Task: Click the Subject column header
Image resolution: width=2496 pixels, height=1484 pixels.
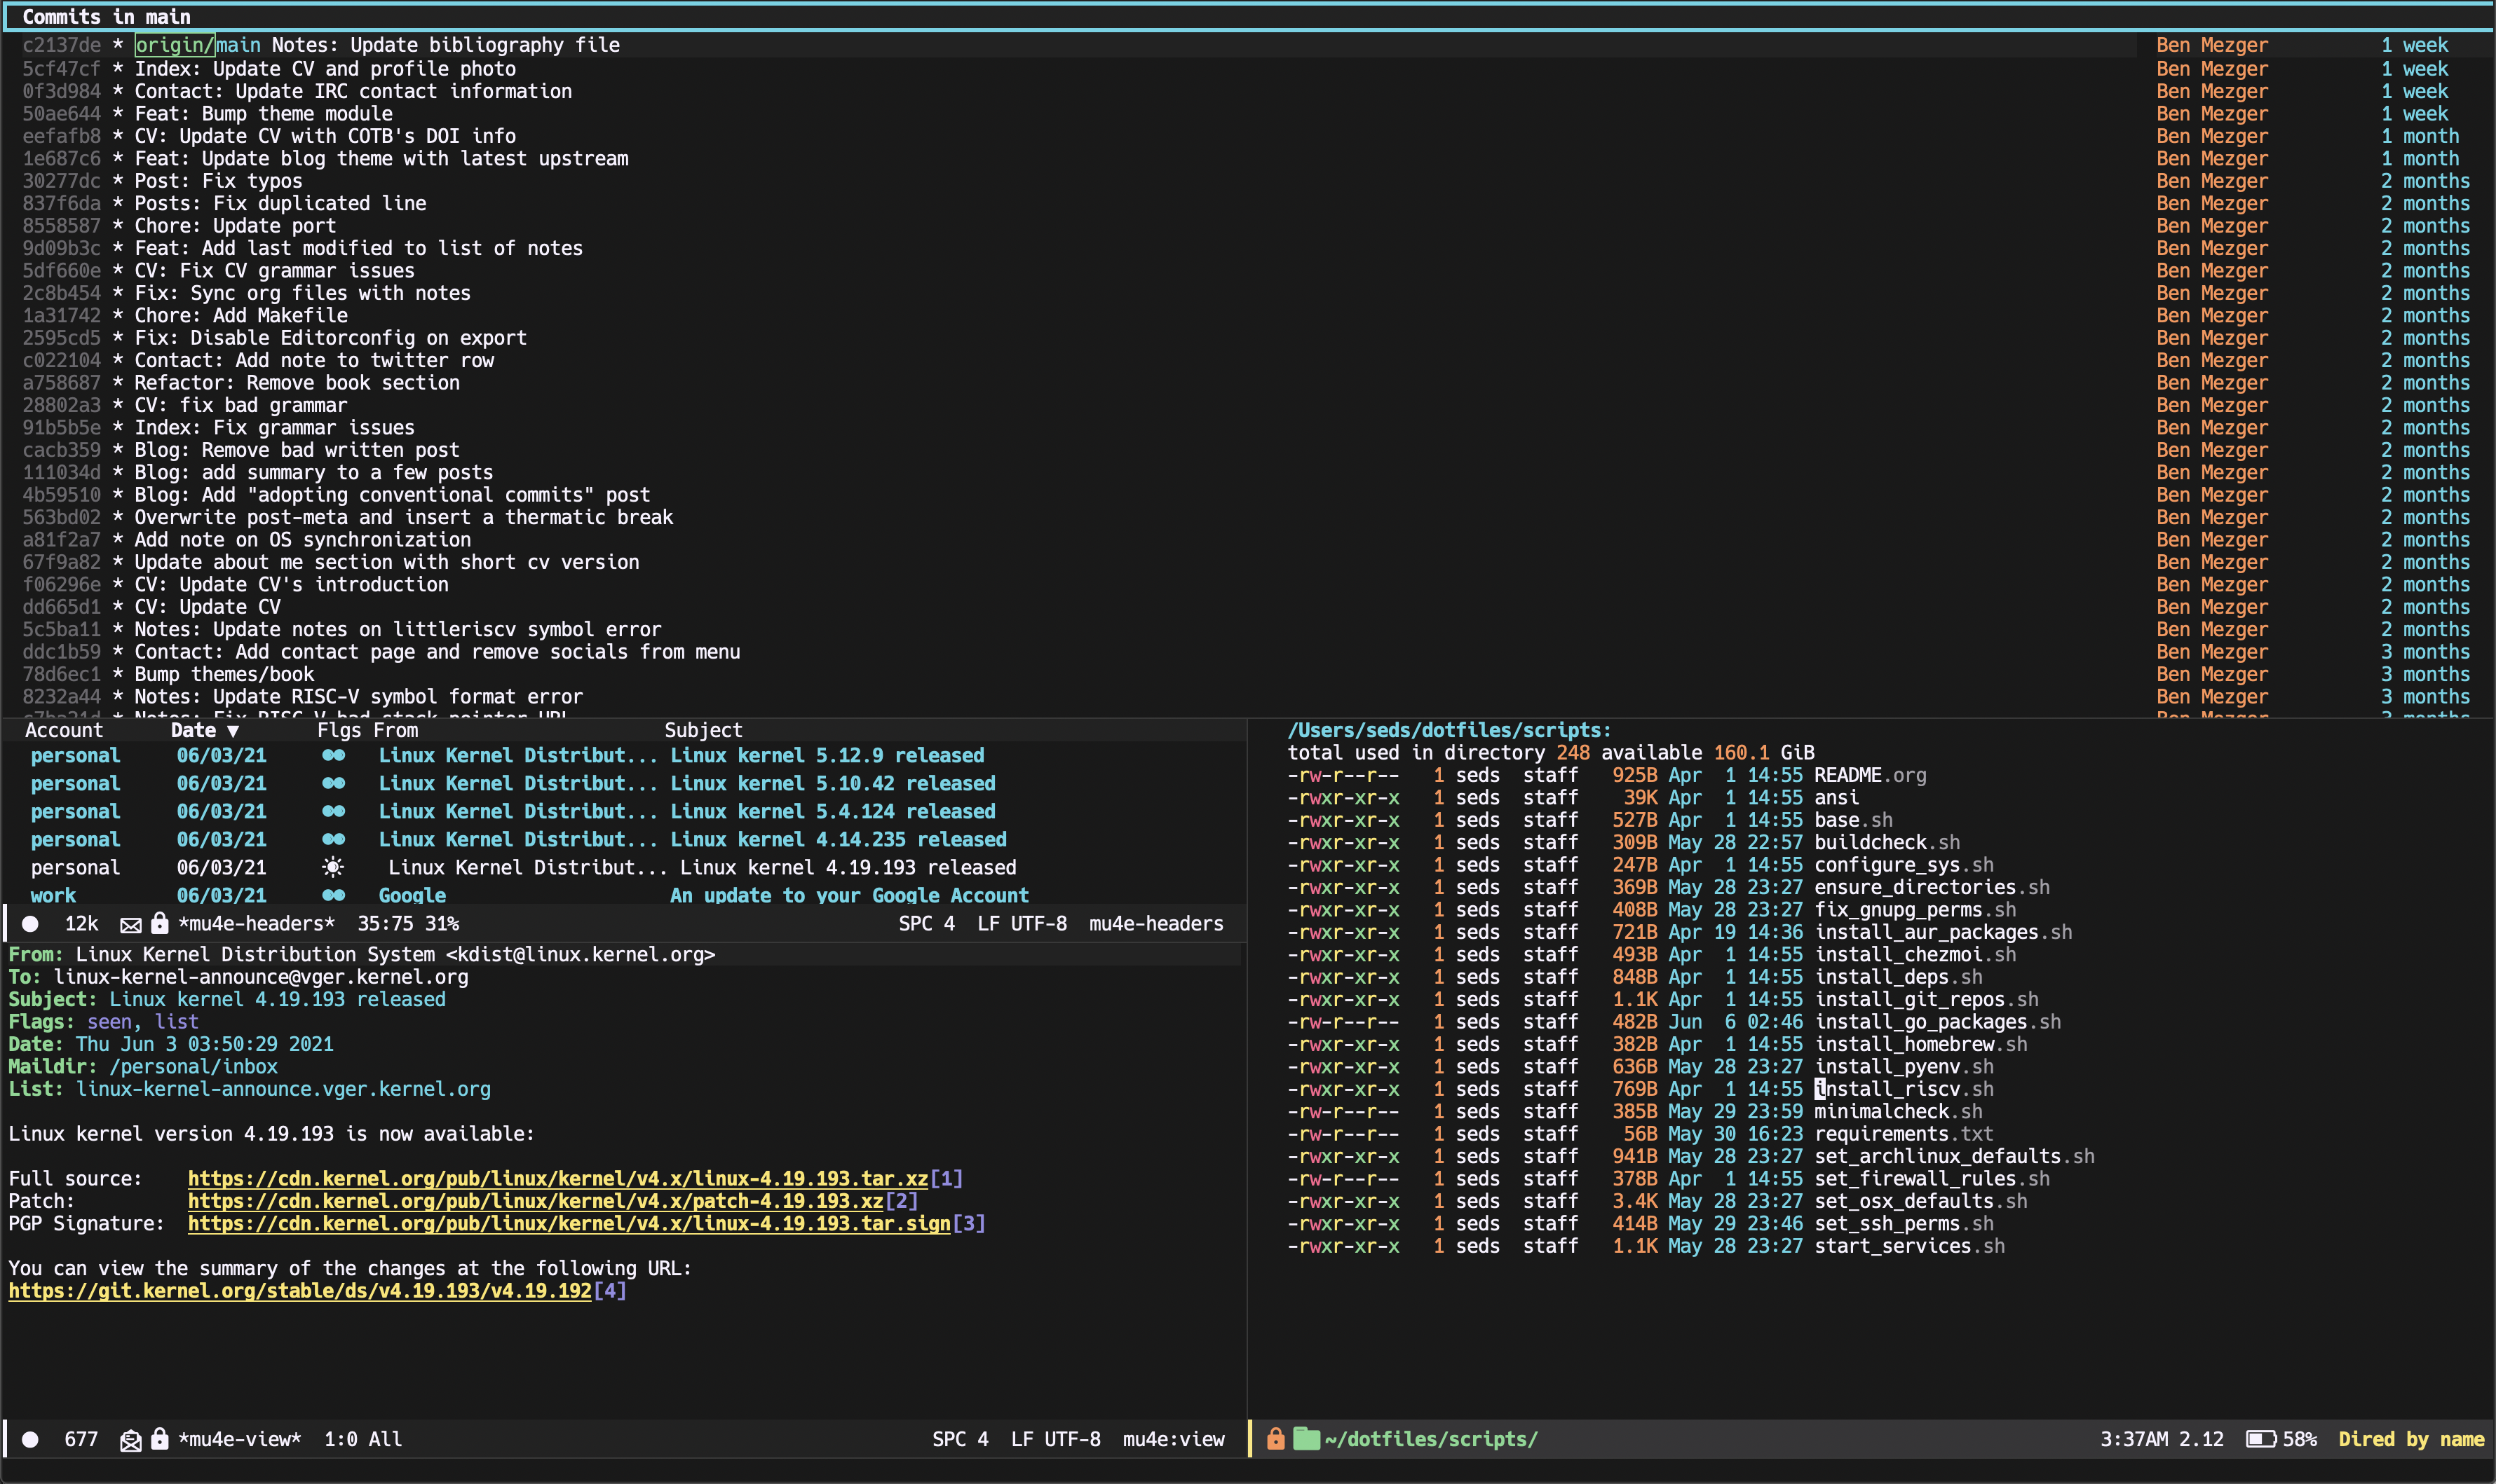Action: tap(703, 731)
